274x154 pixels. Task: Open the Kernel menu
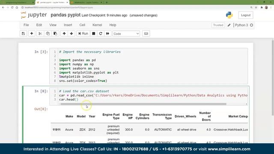(x=97, y=25)
